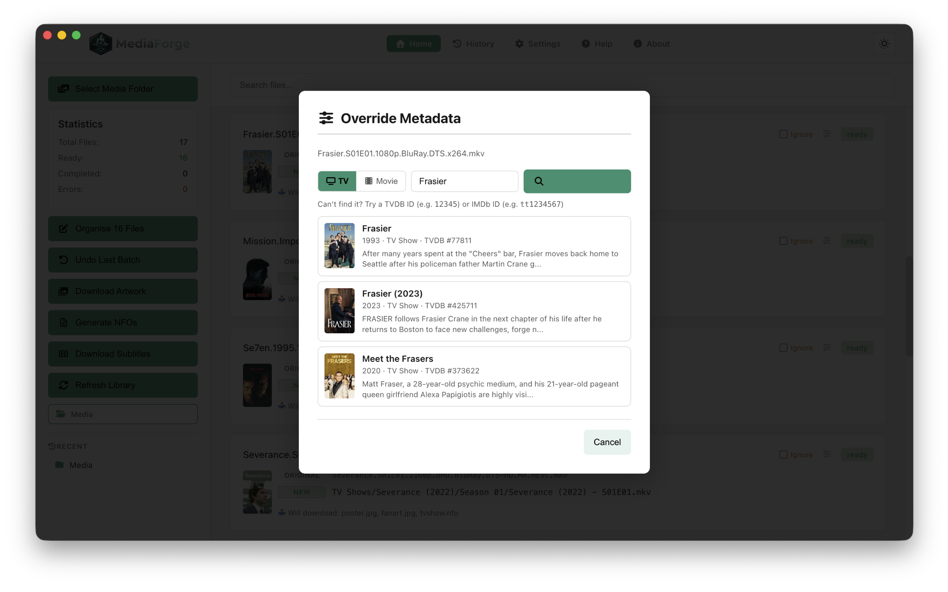Click the Download Artwork picture icon
The image size is (948, 592).
64,291
